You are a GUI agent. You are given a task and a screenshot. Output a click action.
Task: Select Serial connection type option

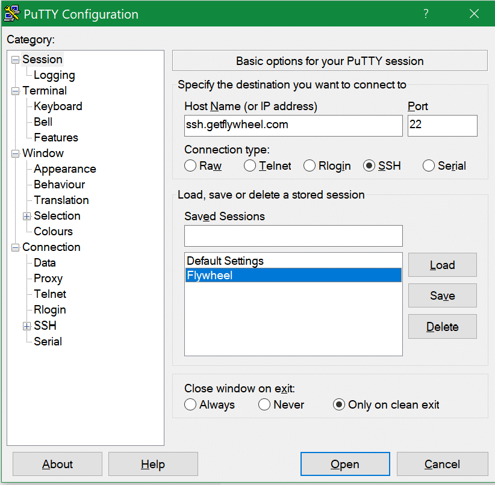pos(429,166)
